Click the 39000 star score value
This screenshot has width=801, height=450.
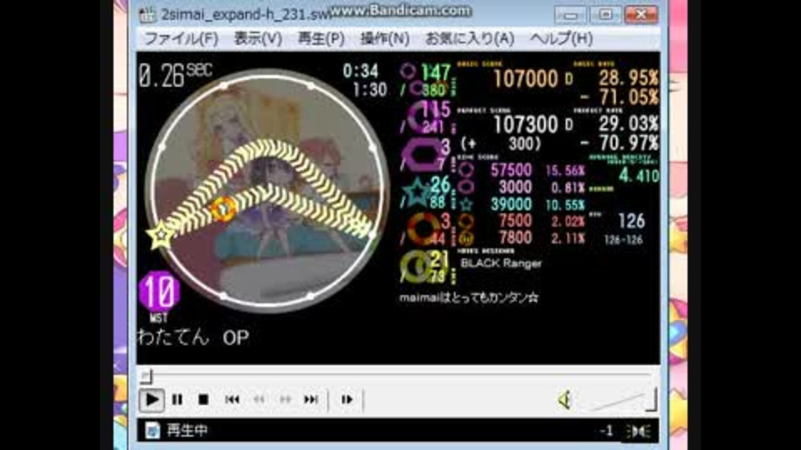(x=511, y=205)
